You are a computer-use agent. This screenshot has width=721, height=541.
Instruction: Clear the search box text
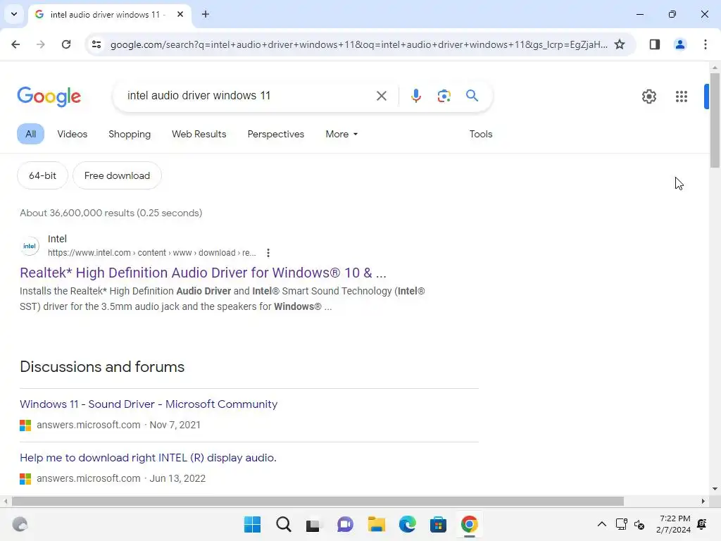click(x=381, y=96)
